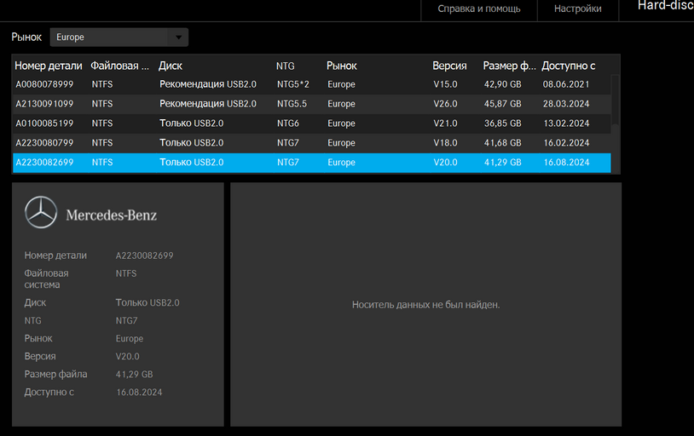Click V18.0 version cell
The height and width of the screenshot is (436, 694).
coord(445,143)
